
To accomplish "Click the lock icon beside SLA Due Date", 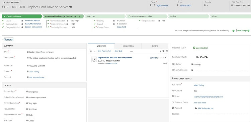I will (x=232, y=5).
